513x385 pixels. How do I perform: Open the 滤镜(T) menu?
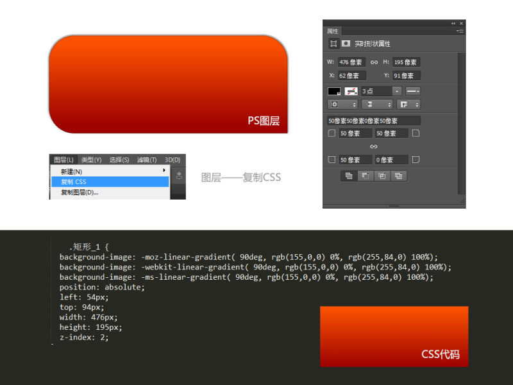[x=147, y=160]
